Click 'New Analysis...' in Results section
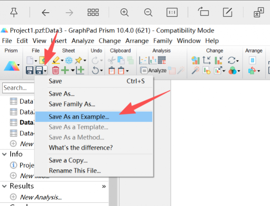270x206 pixels. (41, 197)
